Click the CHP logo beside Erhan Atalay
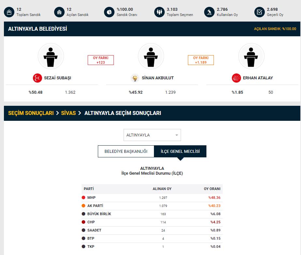 pyautogui.click(x=236, y=78)
